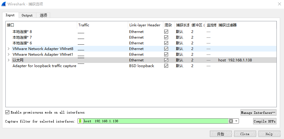Click the Ethernet cell for VMnet8 row
The image size is (284, 139).
136,49
